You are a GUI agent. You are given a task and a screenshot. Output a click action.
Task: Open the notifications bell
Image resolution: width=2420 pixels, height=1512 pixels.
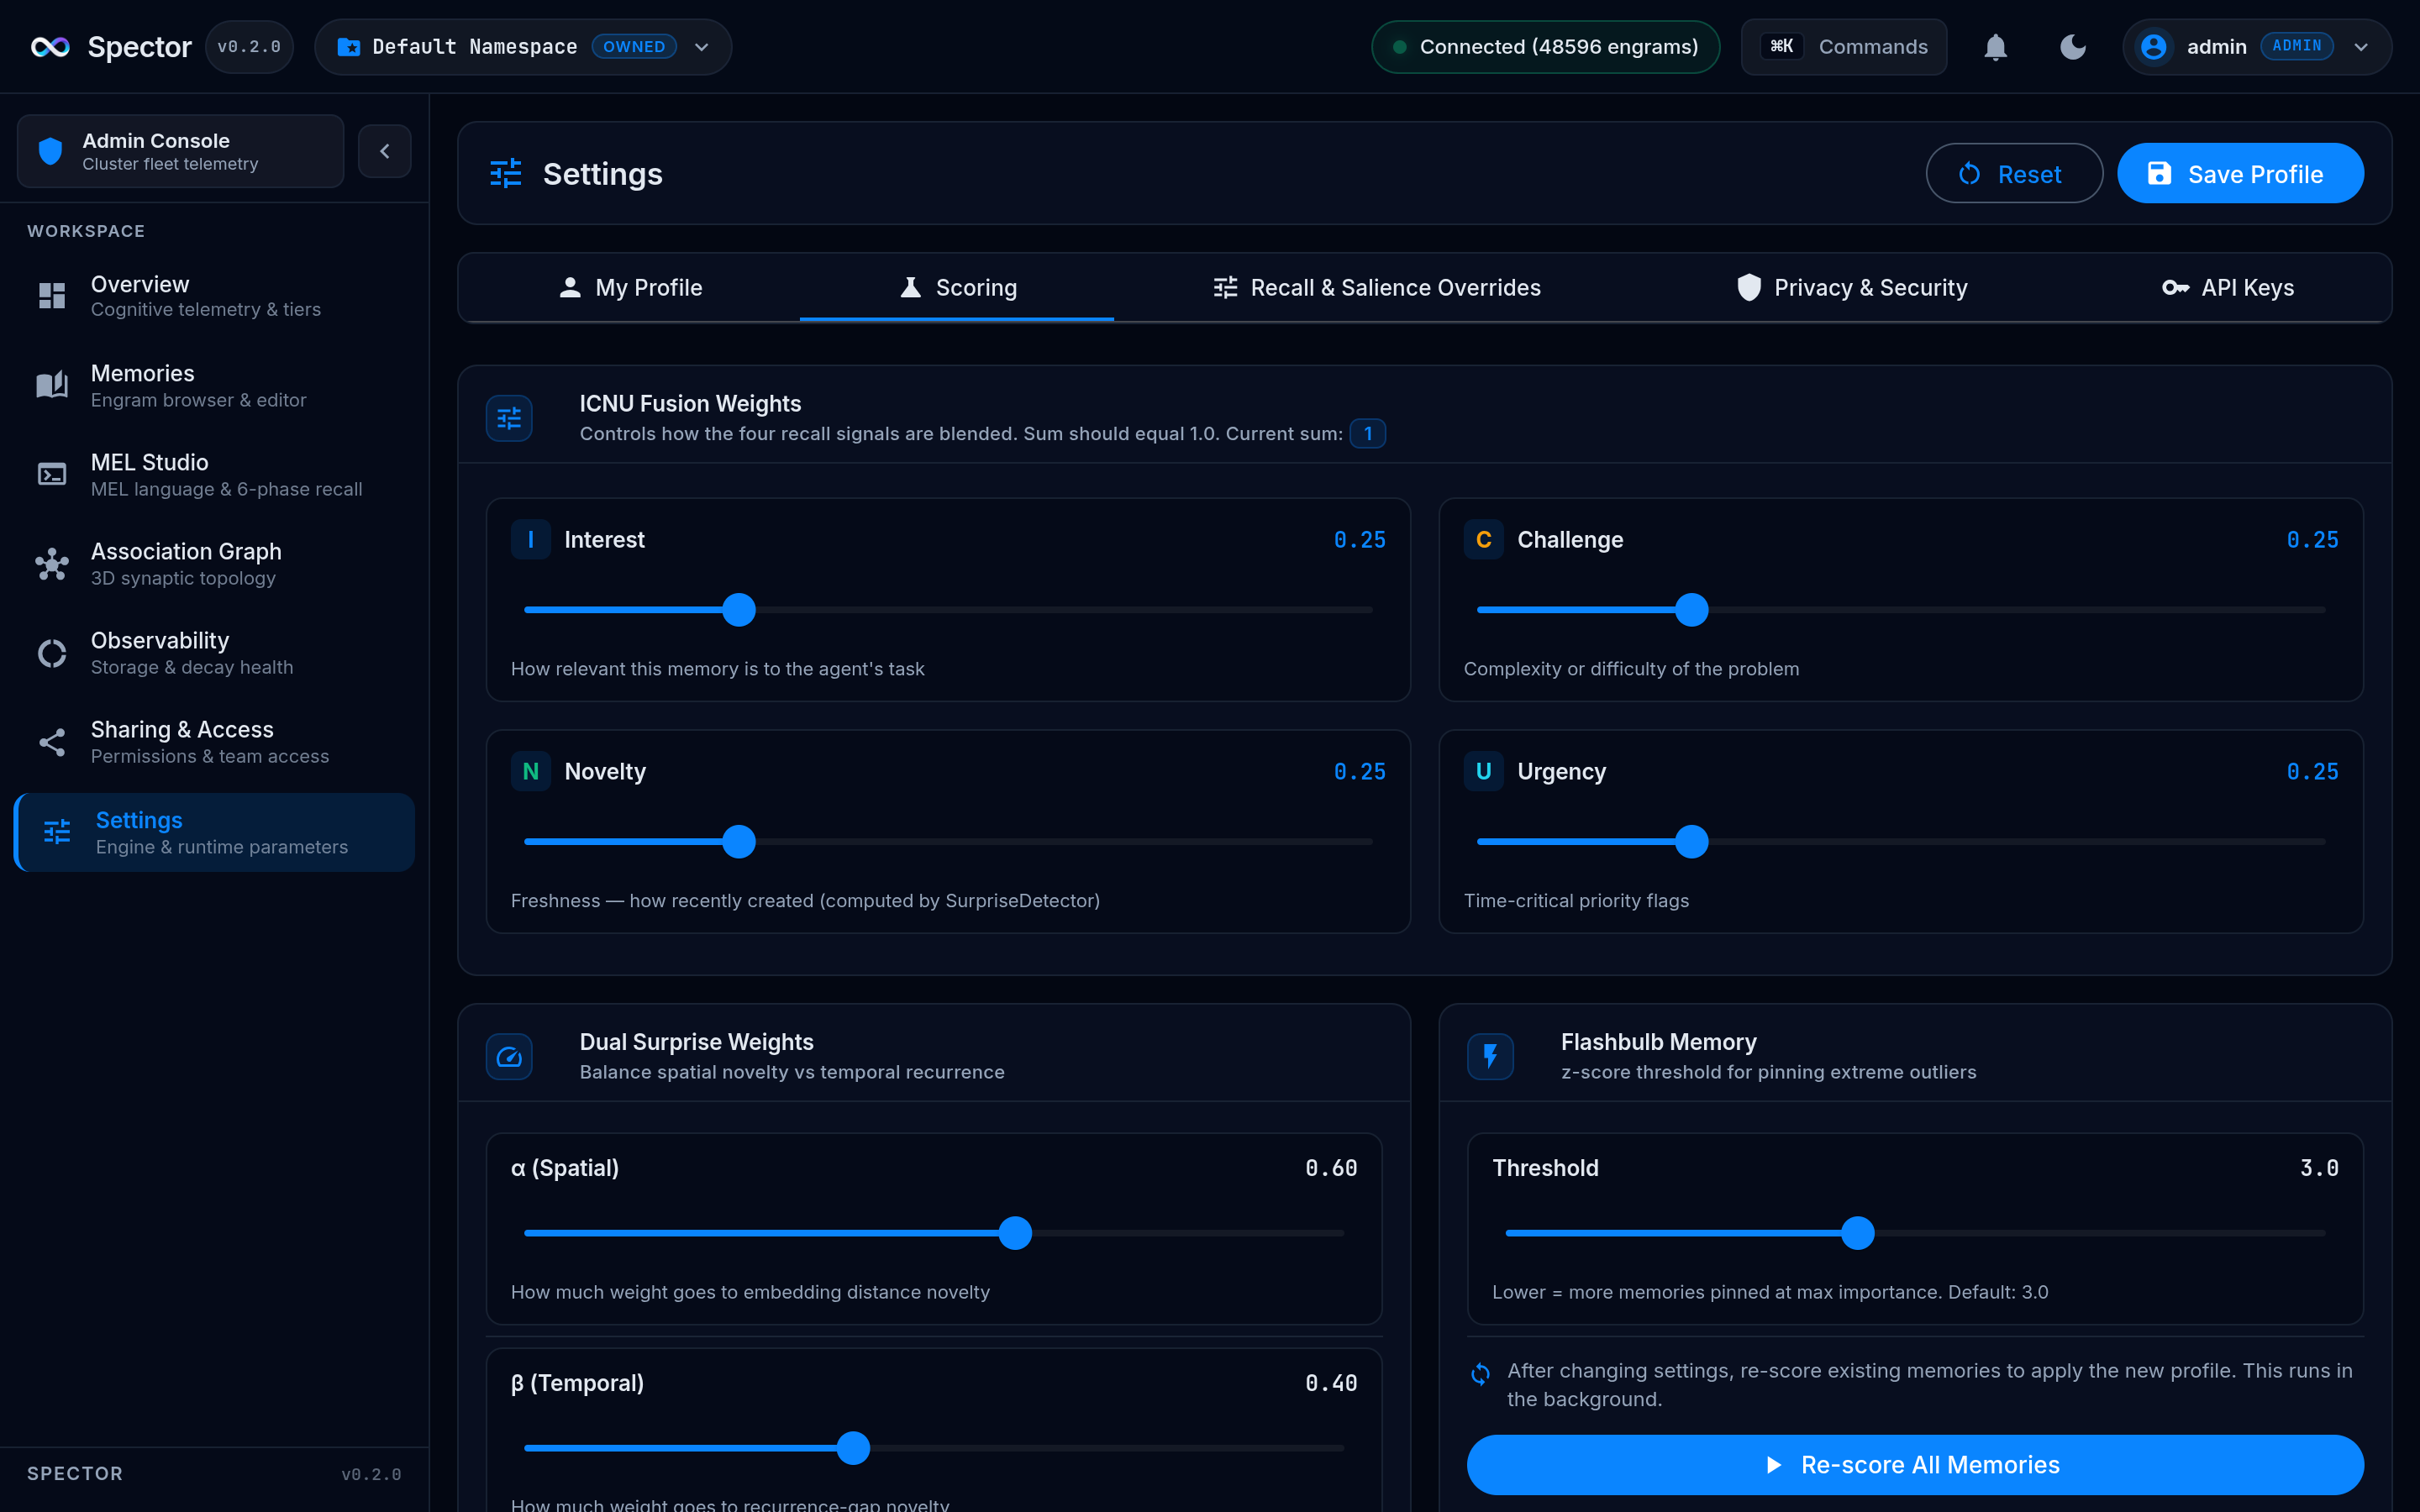[1995, 47]
